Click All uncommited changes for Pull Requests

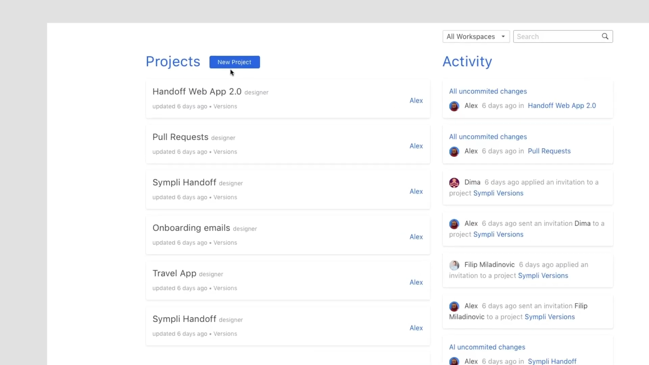(x=488, y=137)
